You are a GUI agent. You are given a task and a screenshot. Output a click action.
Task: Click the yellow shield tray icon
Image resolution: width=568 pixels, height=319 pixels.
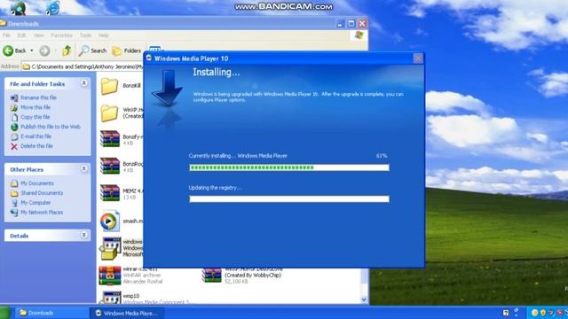point(542,313)
